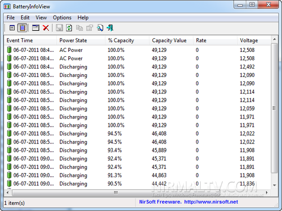Click battery icon in 12,492 voltage row
This screenshot has height=211, width=282.
[9, 67]
